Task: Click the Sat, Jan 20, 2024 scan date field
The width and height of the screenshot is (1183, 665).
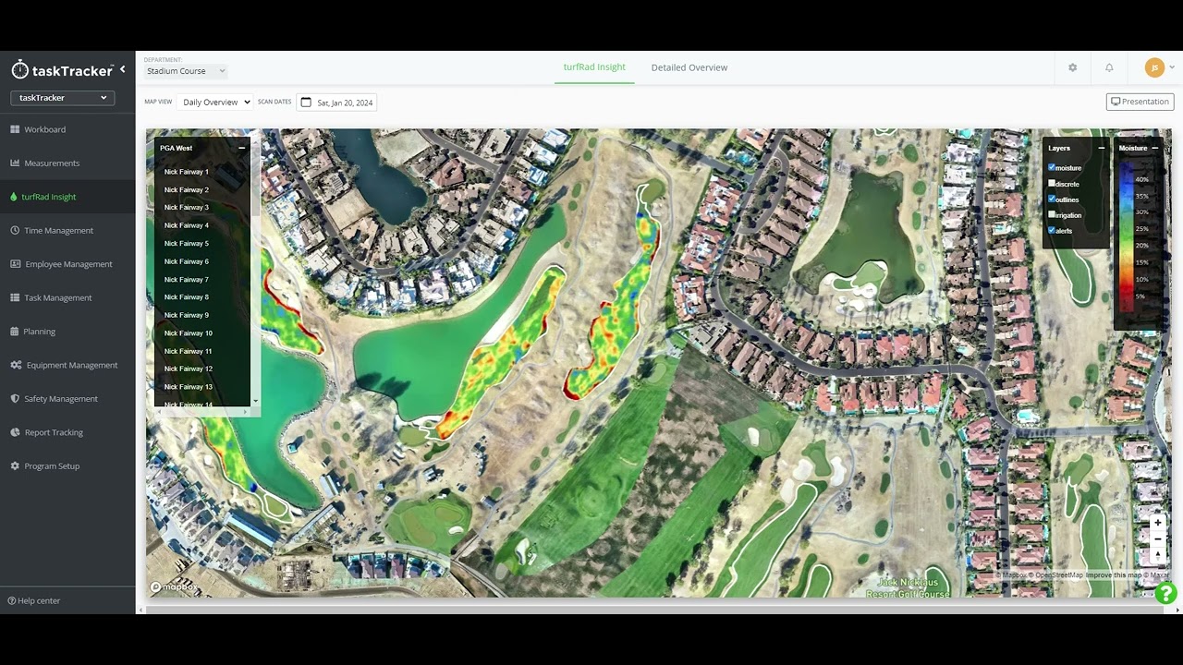Action: coord(336,103)
